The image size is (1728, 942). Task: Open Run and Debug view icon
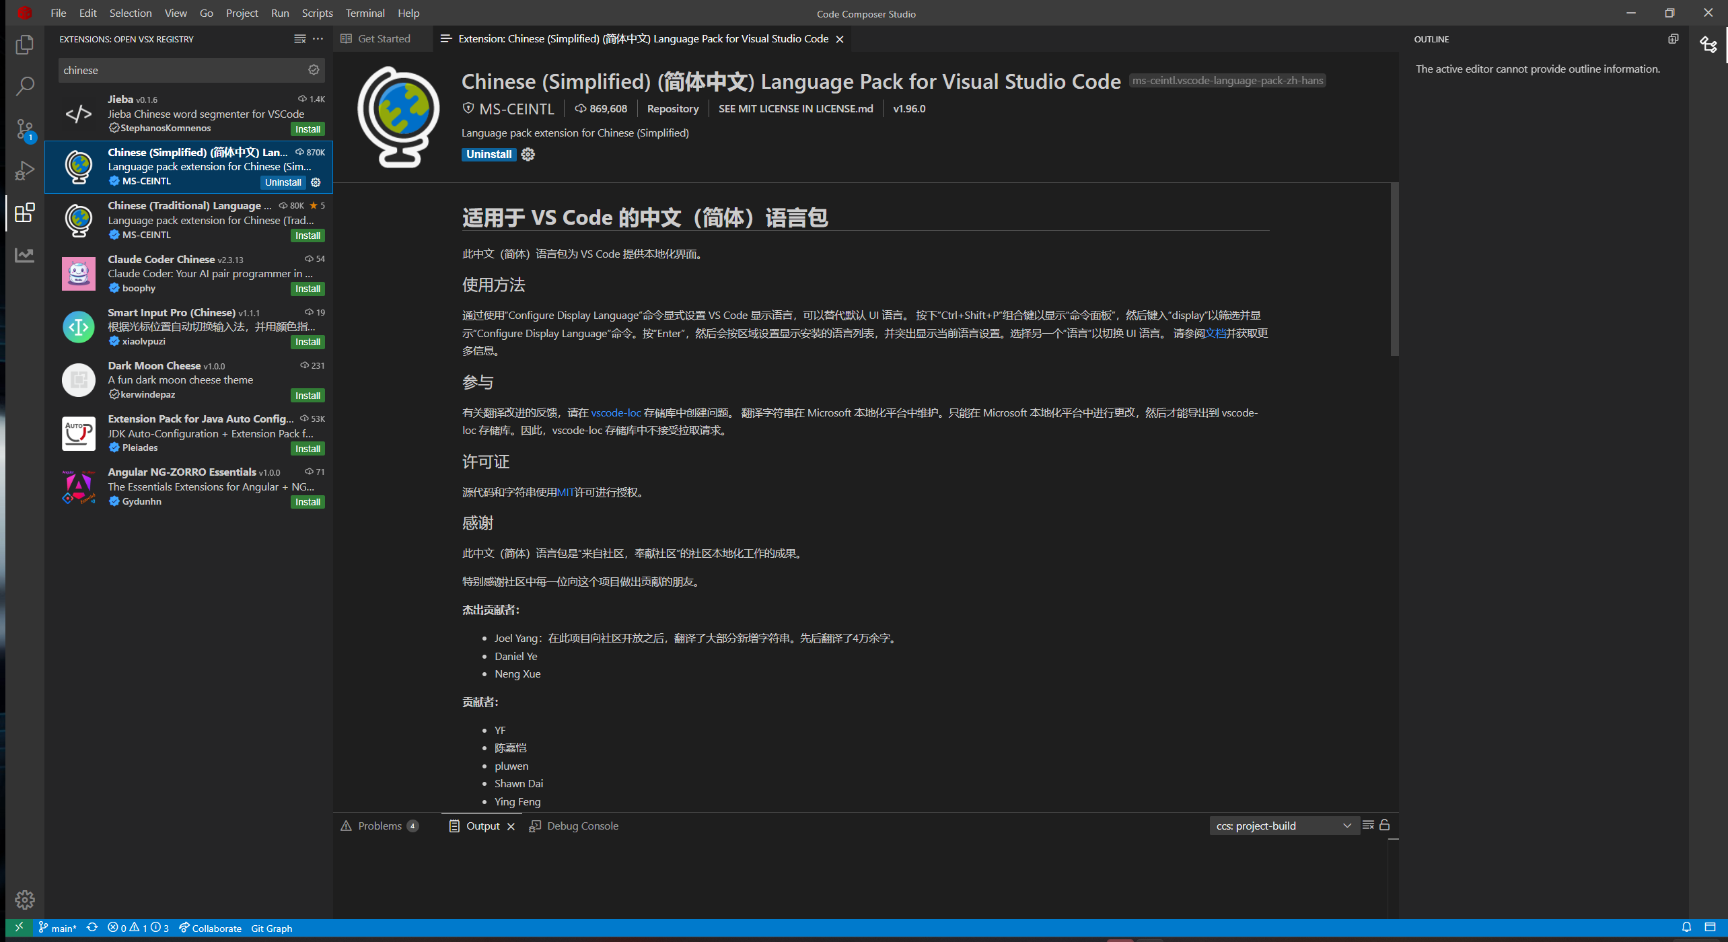[24, 171]
